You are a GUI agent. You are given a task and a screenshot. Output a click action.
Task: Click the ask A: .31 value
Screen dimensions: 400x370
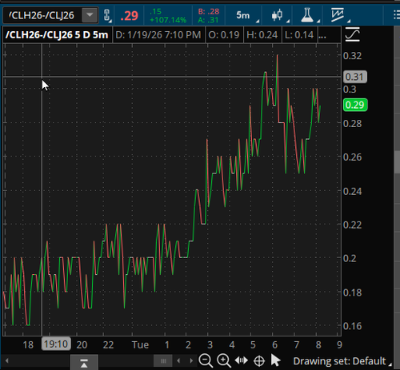point(209,20)
